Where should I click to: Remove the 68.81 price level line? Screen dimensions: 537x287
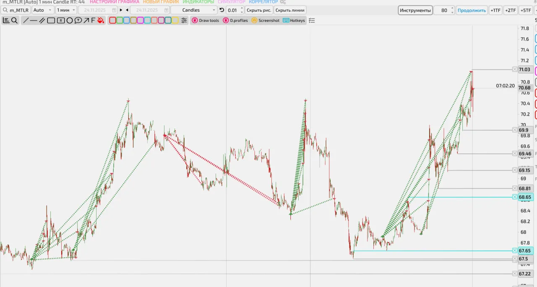[x=515, y=189]
